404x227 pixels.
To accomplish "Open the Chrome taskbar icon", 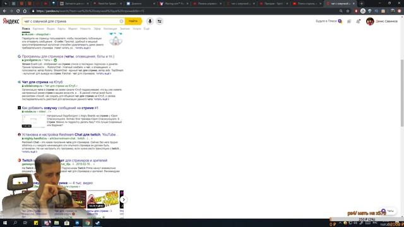I will [x=87, y=223].
